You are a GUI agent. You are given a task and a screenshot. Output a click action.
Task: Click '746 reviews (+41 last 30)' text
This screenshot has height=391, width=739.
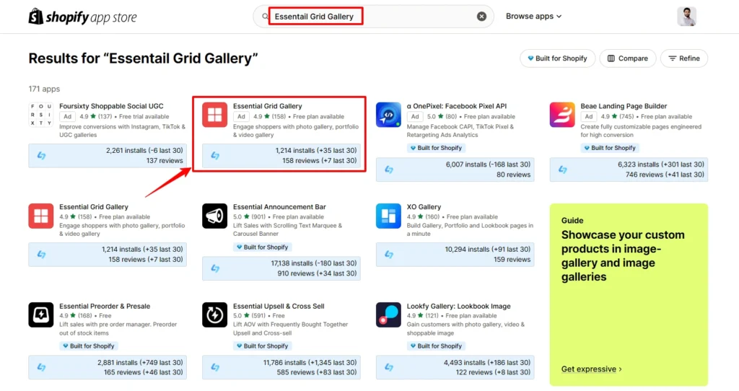click(665, 175)
